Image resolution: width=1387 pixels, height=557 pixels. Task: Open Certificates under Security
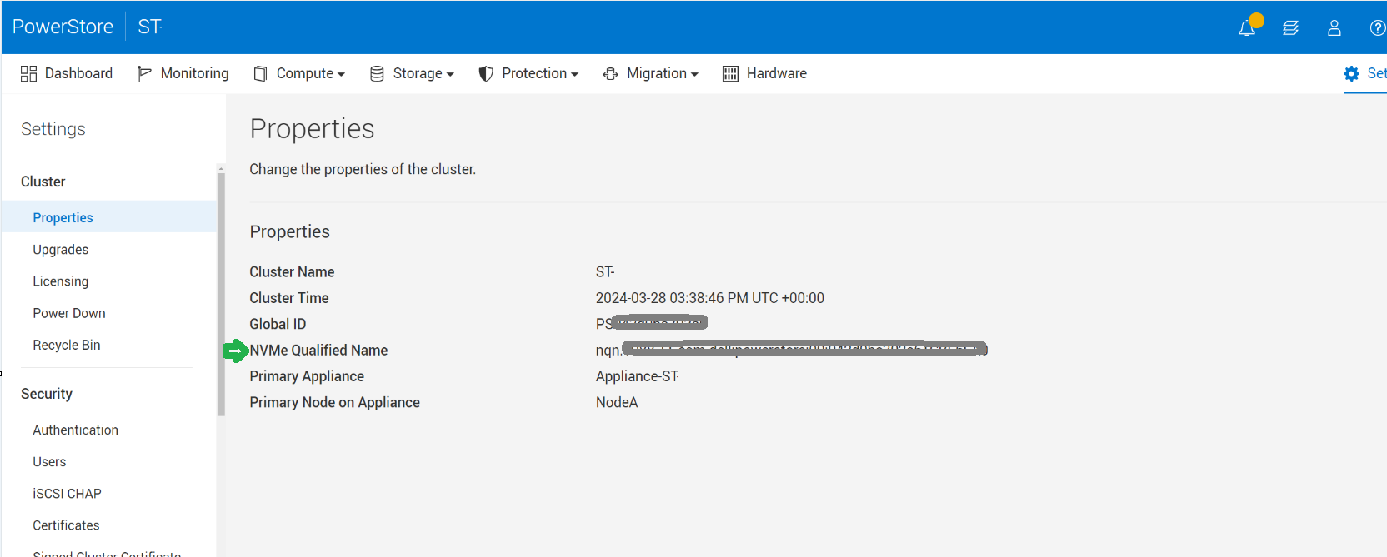(66, 525)
